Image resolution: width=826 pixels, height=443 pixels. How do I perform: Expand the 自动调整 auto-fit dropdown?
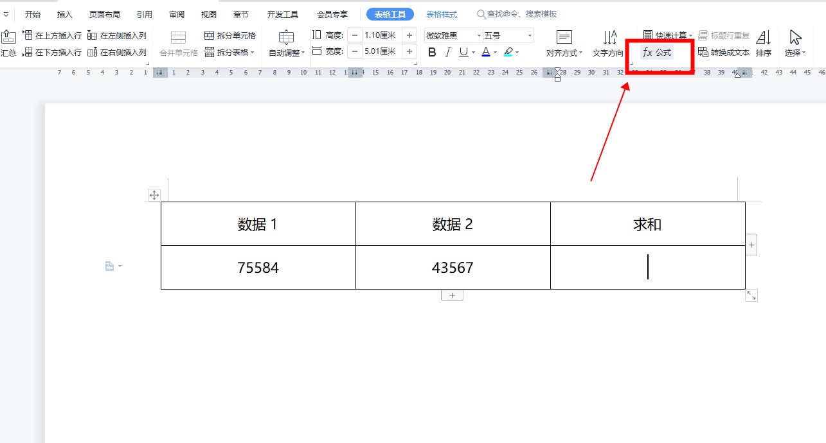(287, 43)
